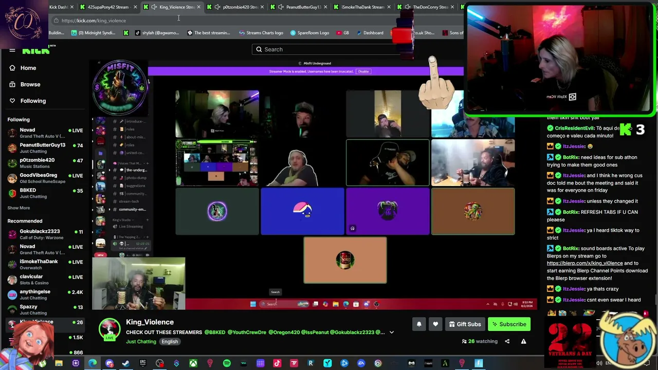The width and height of the screenshot is (658, 370).
Task: Close the King_Violence Stream tab
Action: point(199,7)
